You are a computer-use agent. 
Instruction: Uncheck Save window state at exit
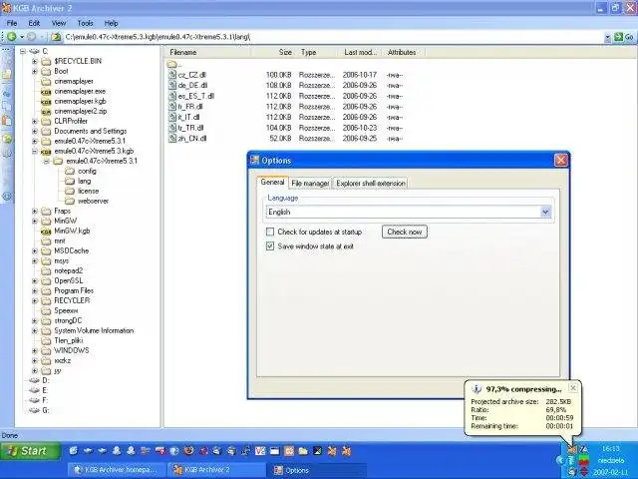coord(270,246)
